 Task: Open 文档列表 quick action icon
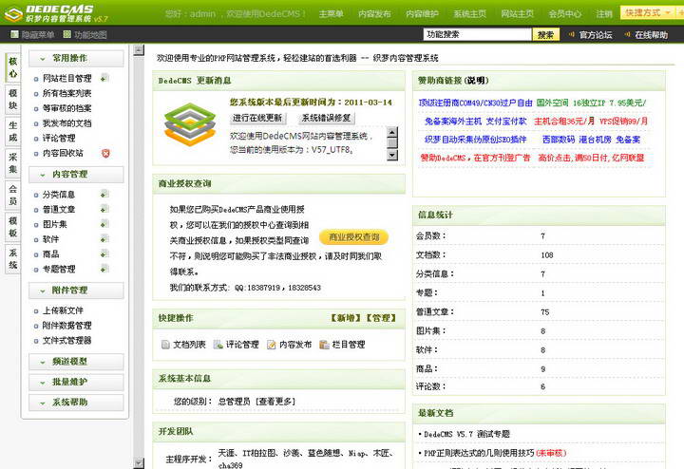coord(165,345)
